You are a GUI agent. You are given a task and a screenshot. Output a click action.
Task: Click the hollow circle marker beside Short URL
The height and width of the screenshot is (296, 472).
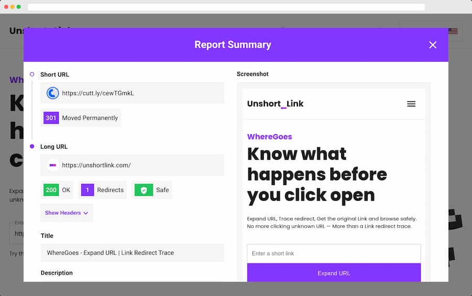[x=32, y=74]
